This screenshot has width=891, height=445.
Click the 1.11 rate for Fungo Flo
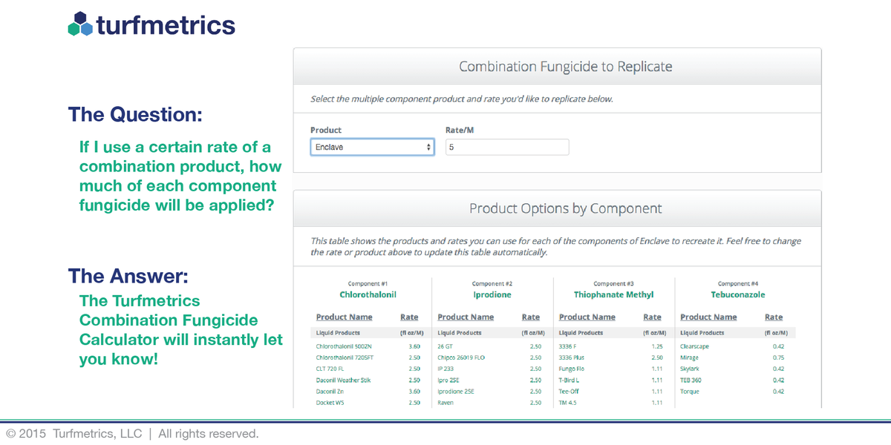pos(656,369)
